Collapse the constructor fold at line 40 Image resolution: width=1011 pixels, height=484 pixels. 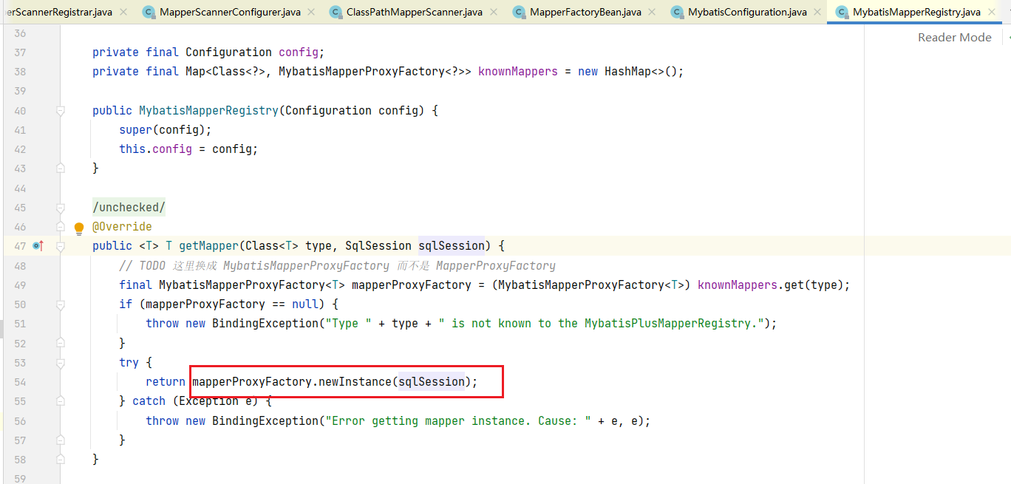point(61,111)
